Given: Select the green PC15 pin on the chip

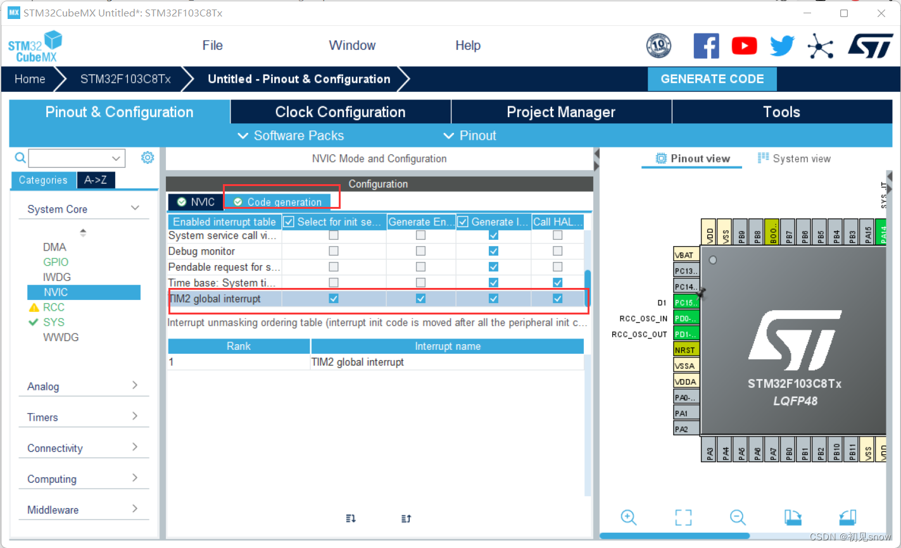Looking at the screenshot, I should (686, 302).
